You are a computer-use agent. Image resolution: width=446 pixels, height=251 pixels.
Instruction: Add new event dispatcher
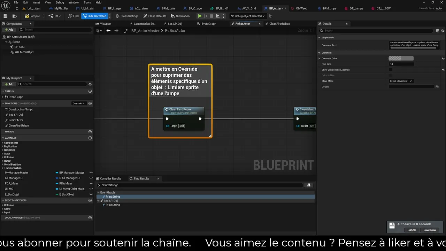[x=90, y=200]
